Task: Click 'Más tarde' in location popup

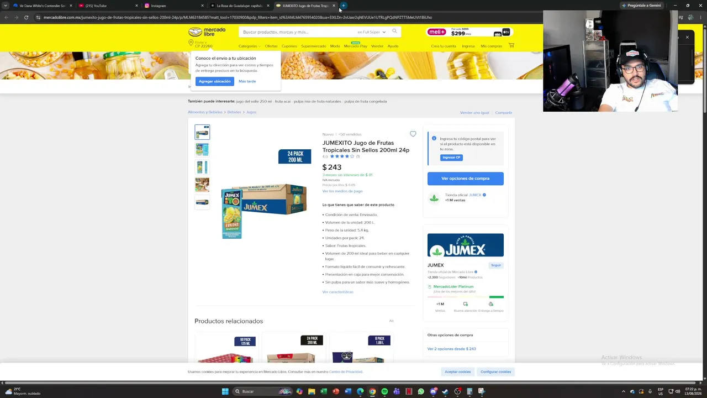Action: coord(247,81)
